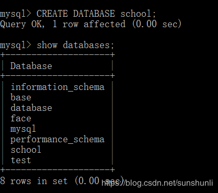Click the CREATE DATABASE school command text
The image size is (218, 193).
(96, 14)
